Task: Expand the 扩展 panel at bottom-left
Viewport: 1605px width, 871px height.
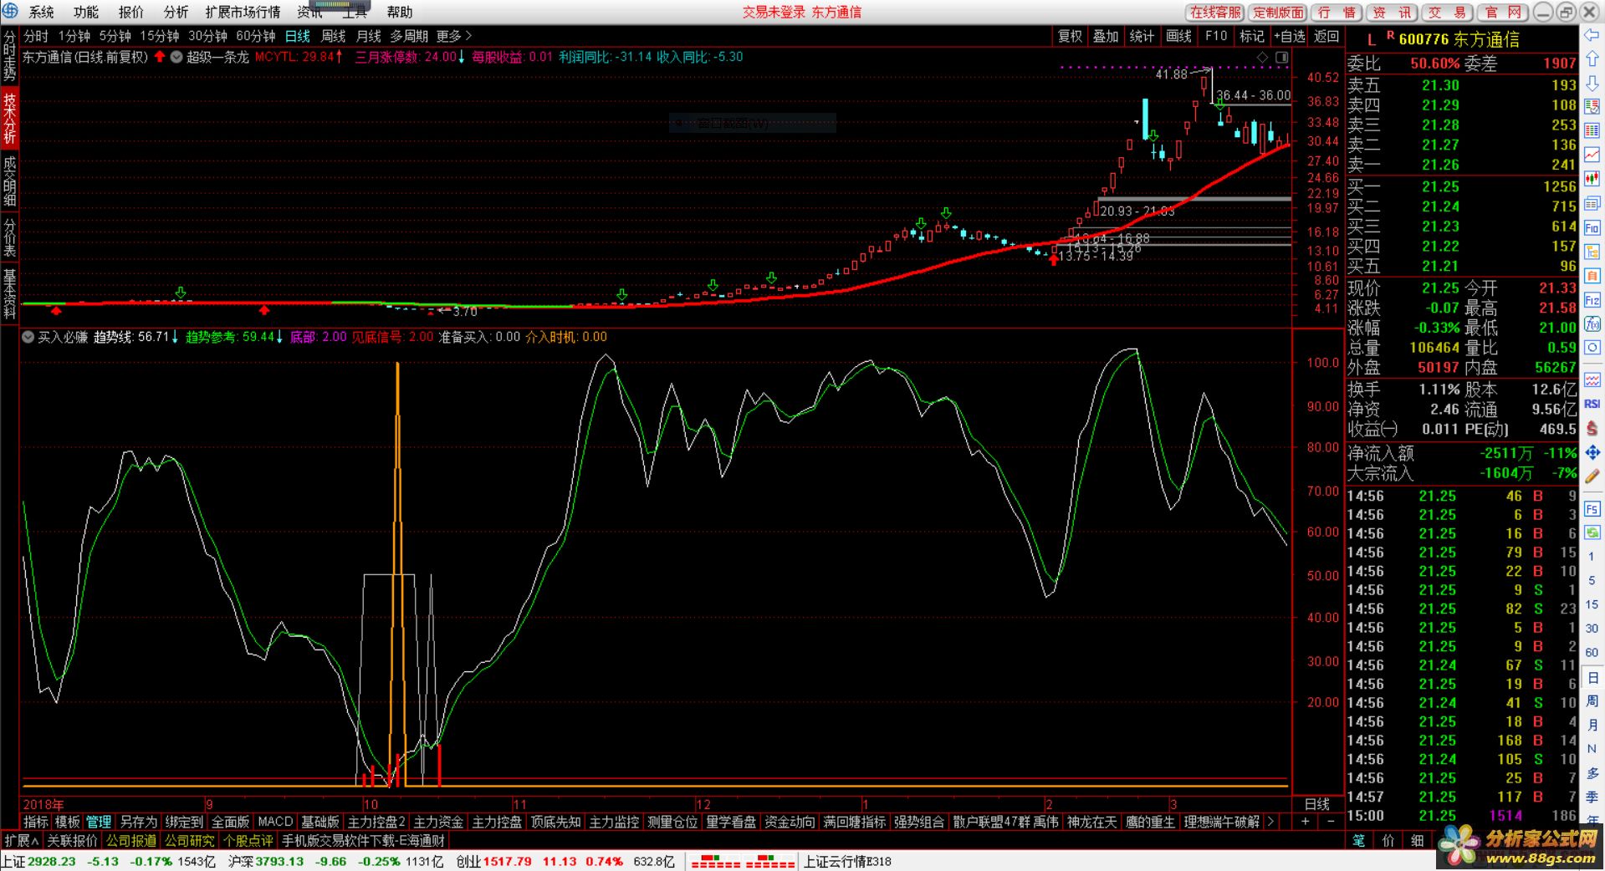Action: 21,840
